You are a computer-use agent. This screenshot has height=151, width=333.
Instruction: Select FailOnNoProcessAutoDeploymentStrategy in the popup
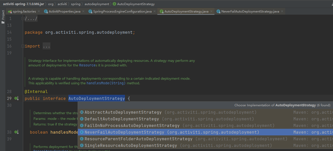tap(205, 125)
